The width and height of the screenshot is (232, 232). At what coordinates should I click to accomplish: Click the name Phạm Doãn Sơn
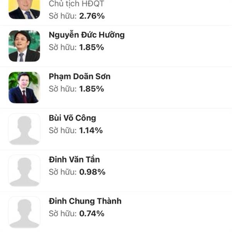coord(80,76)
